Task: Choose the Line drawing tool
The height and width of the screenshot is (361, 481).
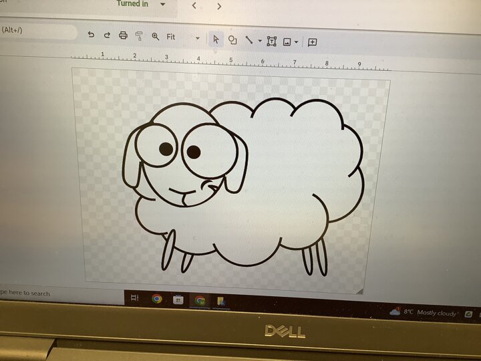Action: pos(249,40)
